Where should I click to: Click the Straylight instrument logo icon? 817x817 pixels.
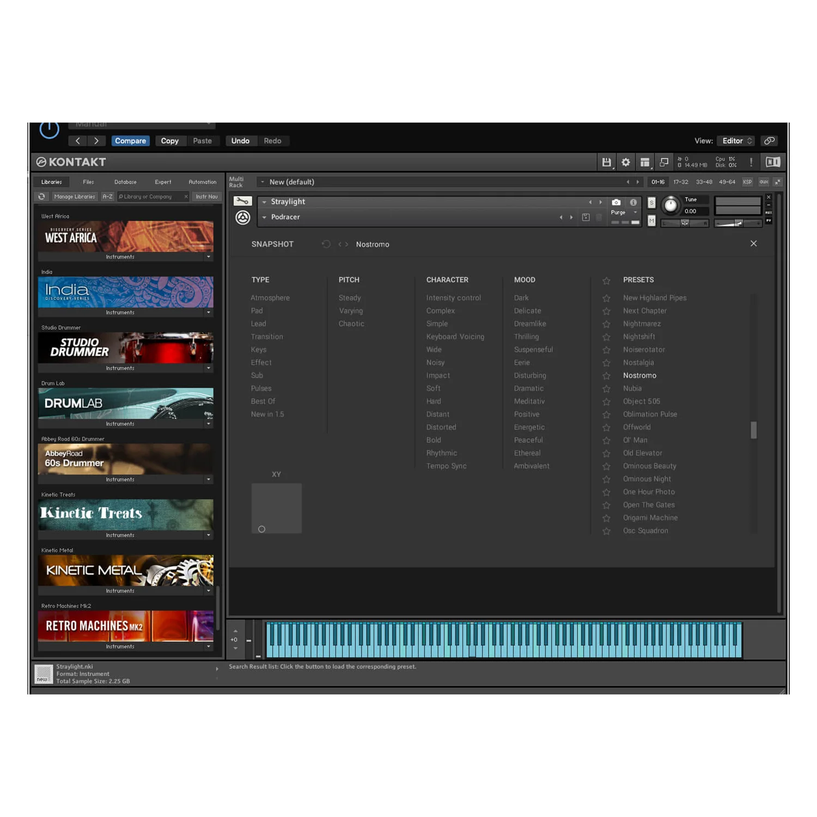coord(242,218)
